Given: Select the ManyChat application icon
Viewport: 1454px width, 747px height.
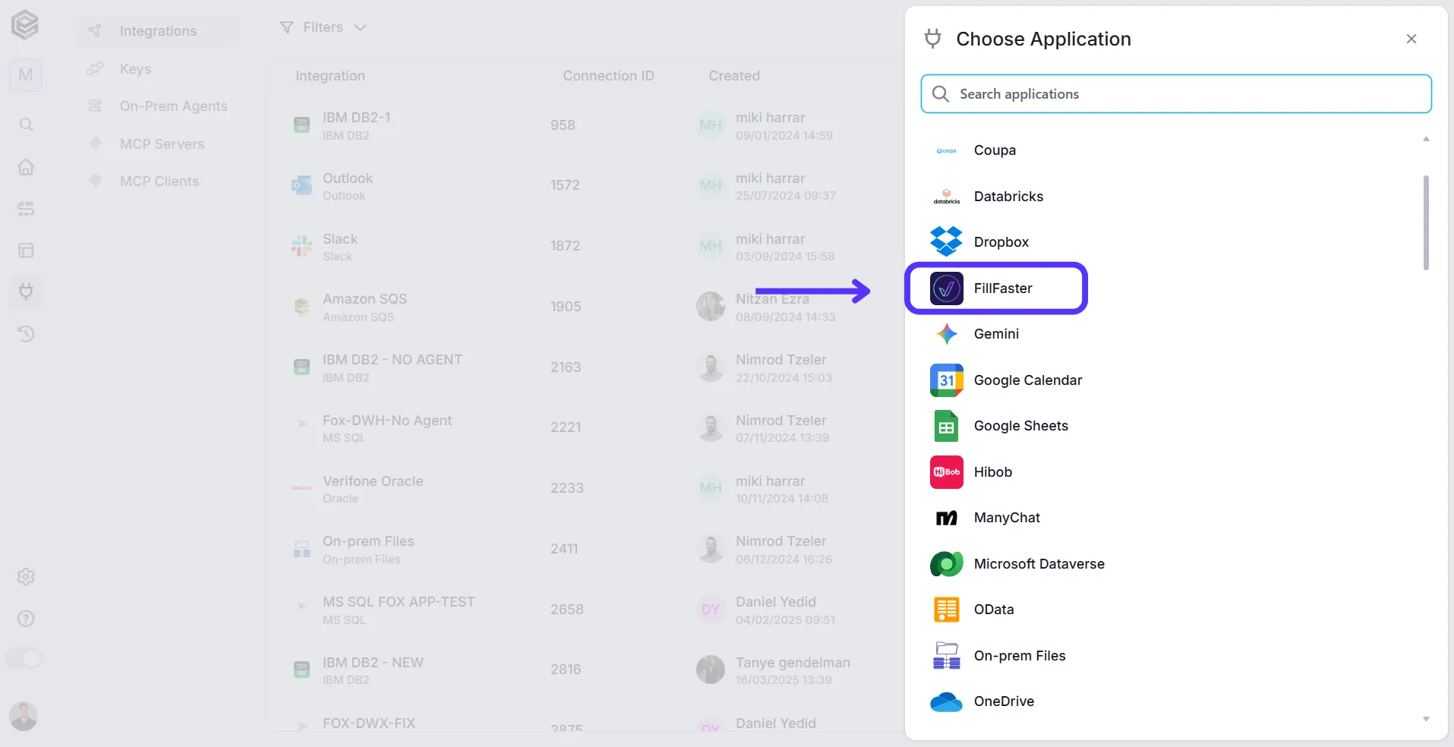Looking at the screenshot, I should click(x=946, y=518).
